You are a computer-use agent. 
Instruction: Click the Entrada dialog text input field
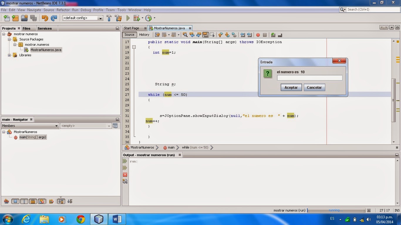309,78
